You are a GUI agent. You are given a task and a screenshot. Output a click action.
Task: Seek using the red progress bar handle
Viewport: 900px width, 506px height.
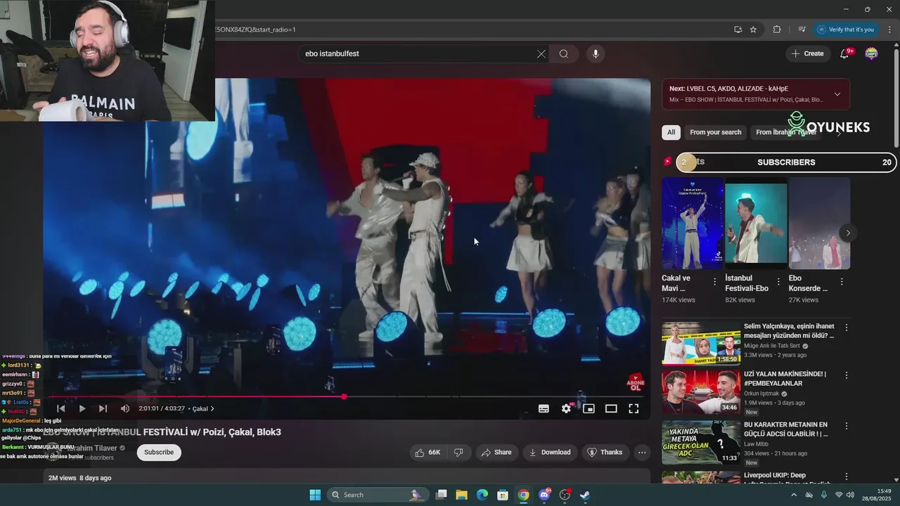344,396
